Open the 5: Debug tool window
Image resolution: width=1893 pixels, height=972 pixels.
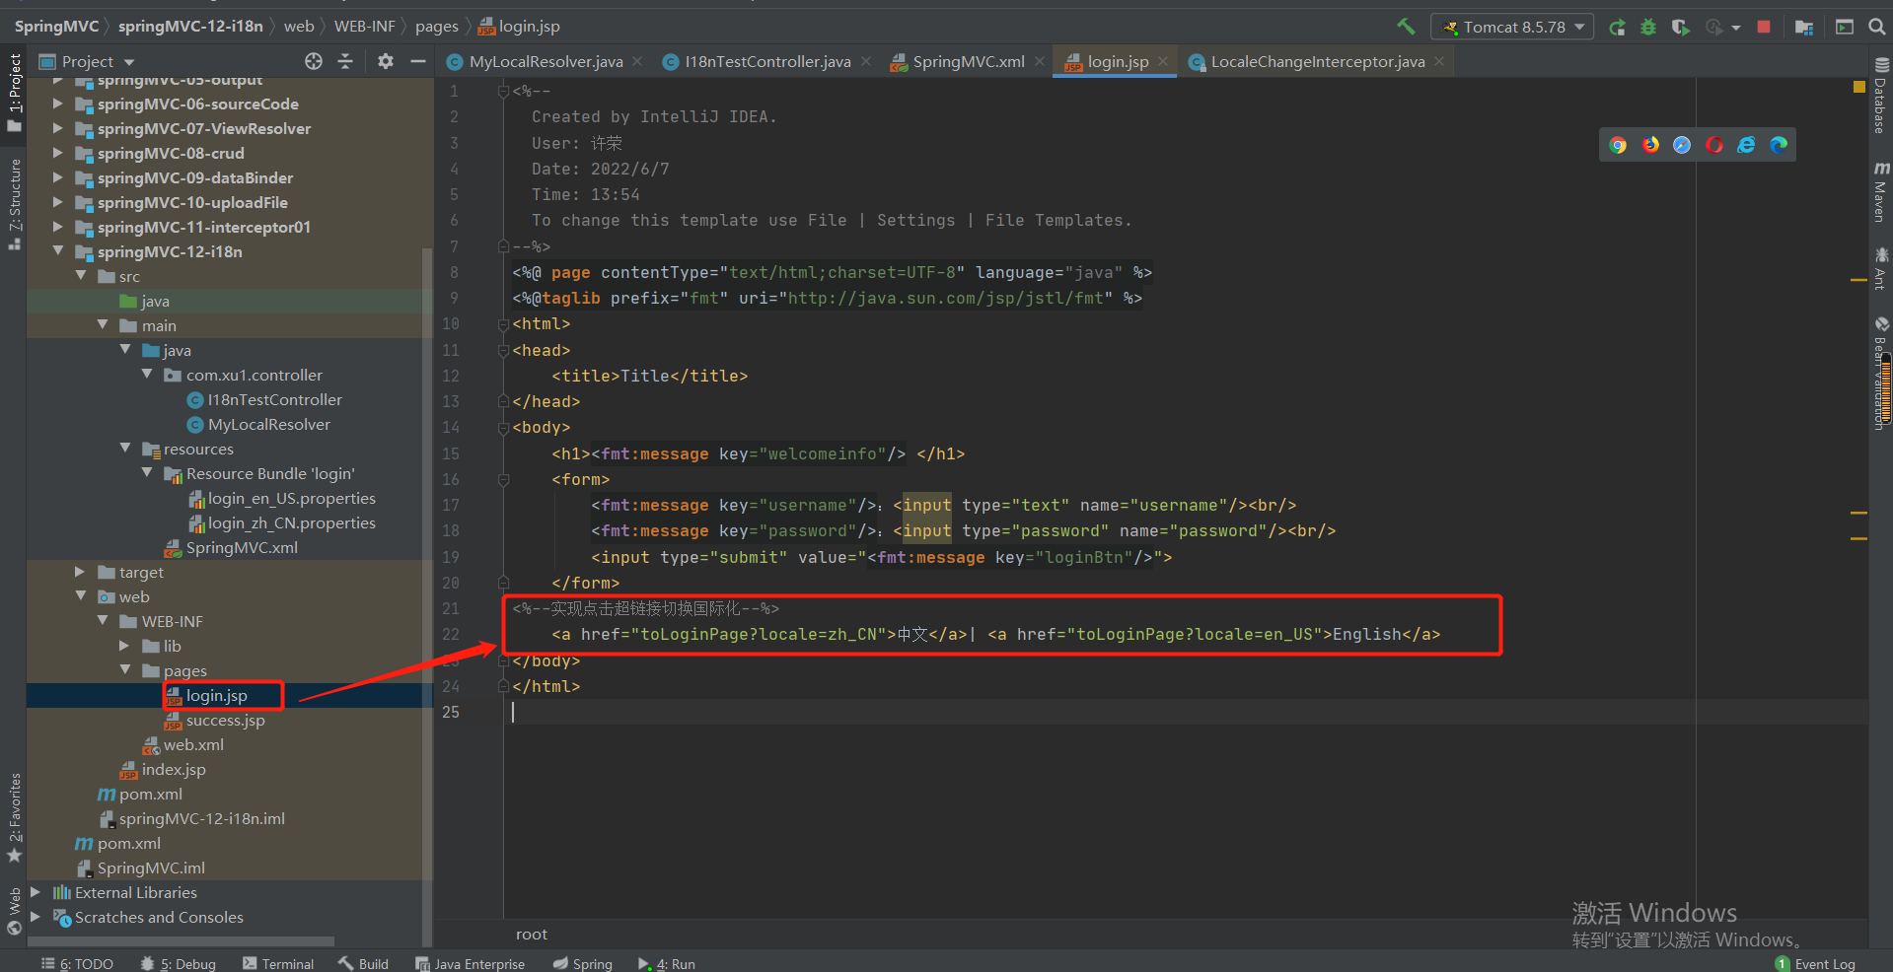point(178,963)
